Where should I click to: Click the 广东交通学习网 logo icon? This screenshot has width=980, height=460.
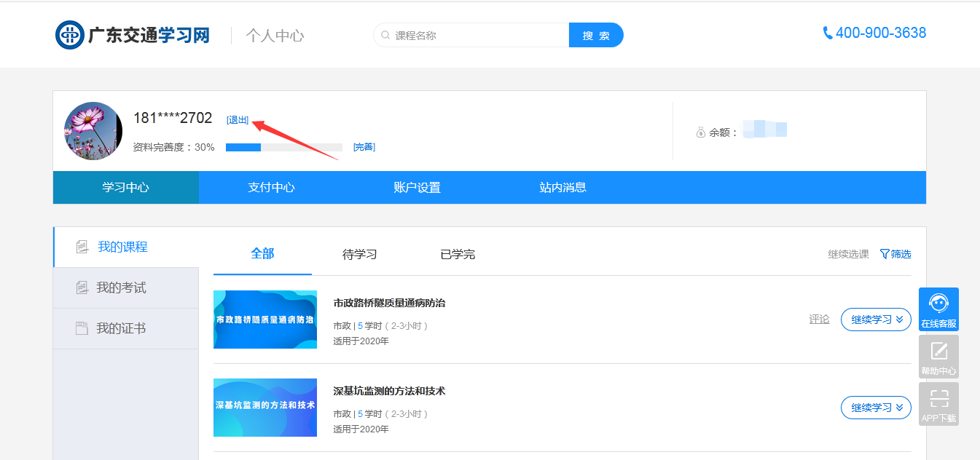(x=70, y=35)
